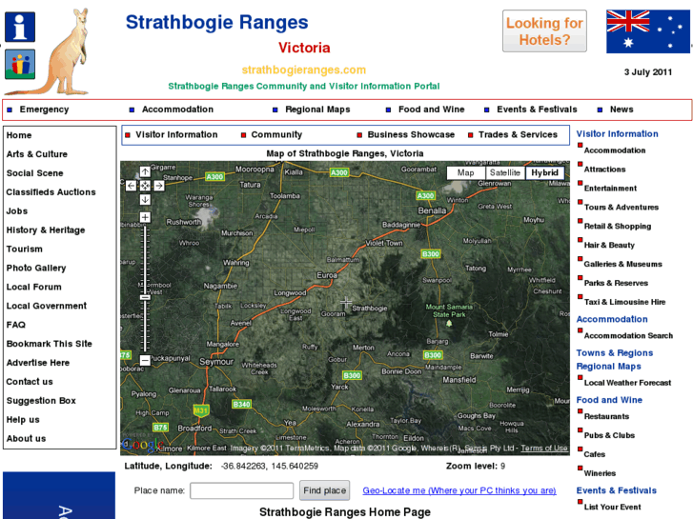The height and width of the screenshot is (519, 693).
Task: Open Local Forum in left sidebar
Action: coord(34,287)
